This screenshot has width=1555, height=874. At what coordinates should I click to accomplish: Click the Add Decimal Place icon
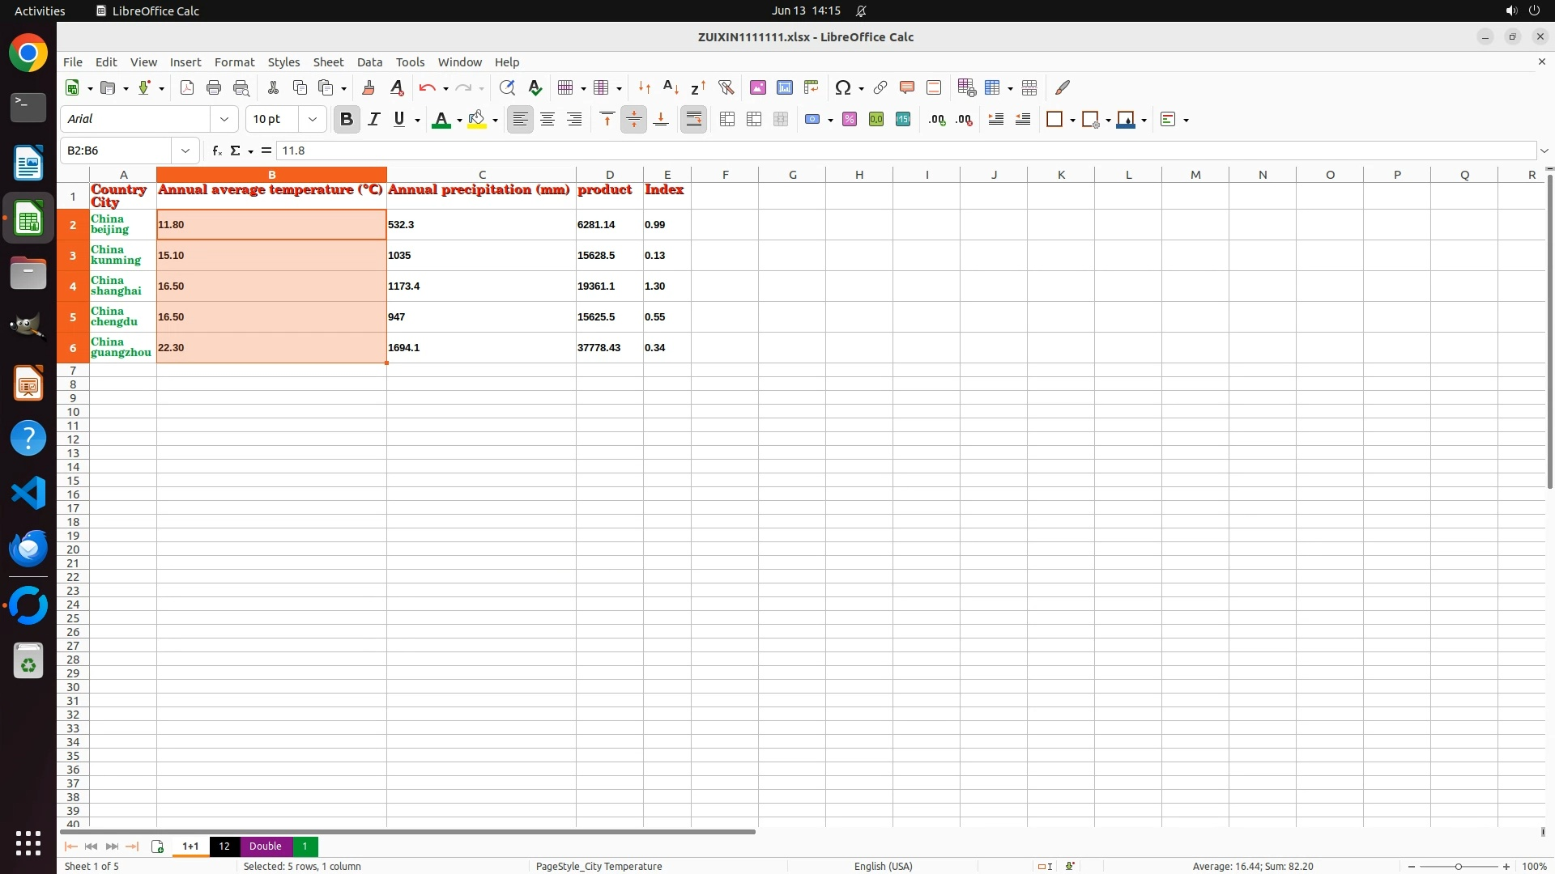click(937, 120)
